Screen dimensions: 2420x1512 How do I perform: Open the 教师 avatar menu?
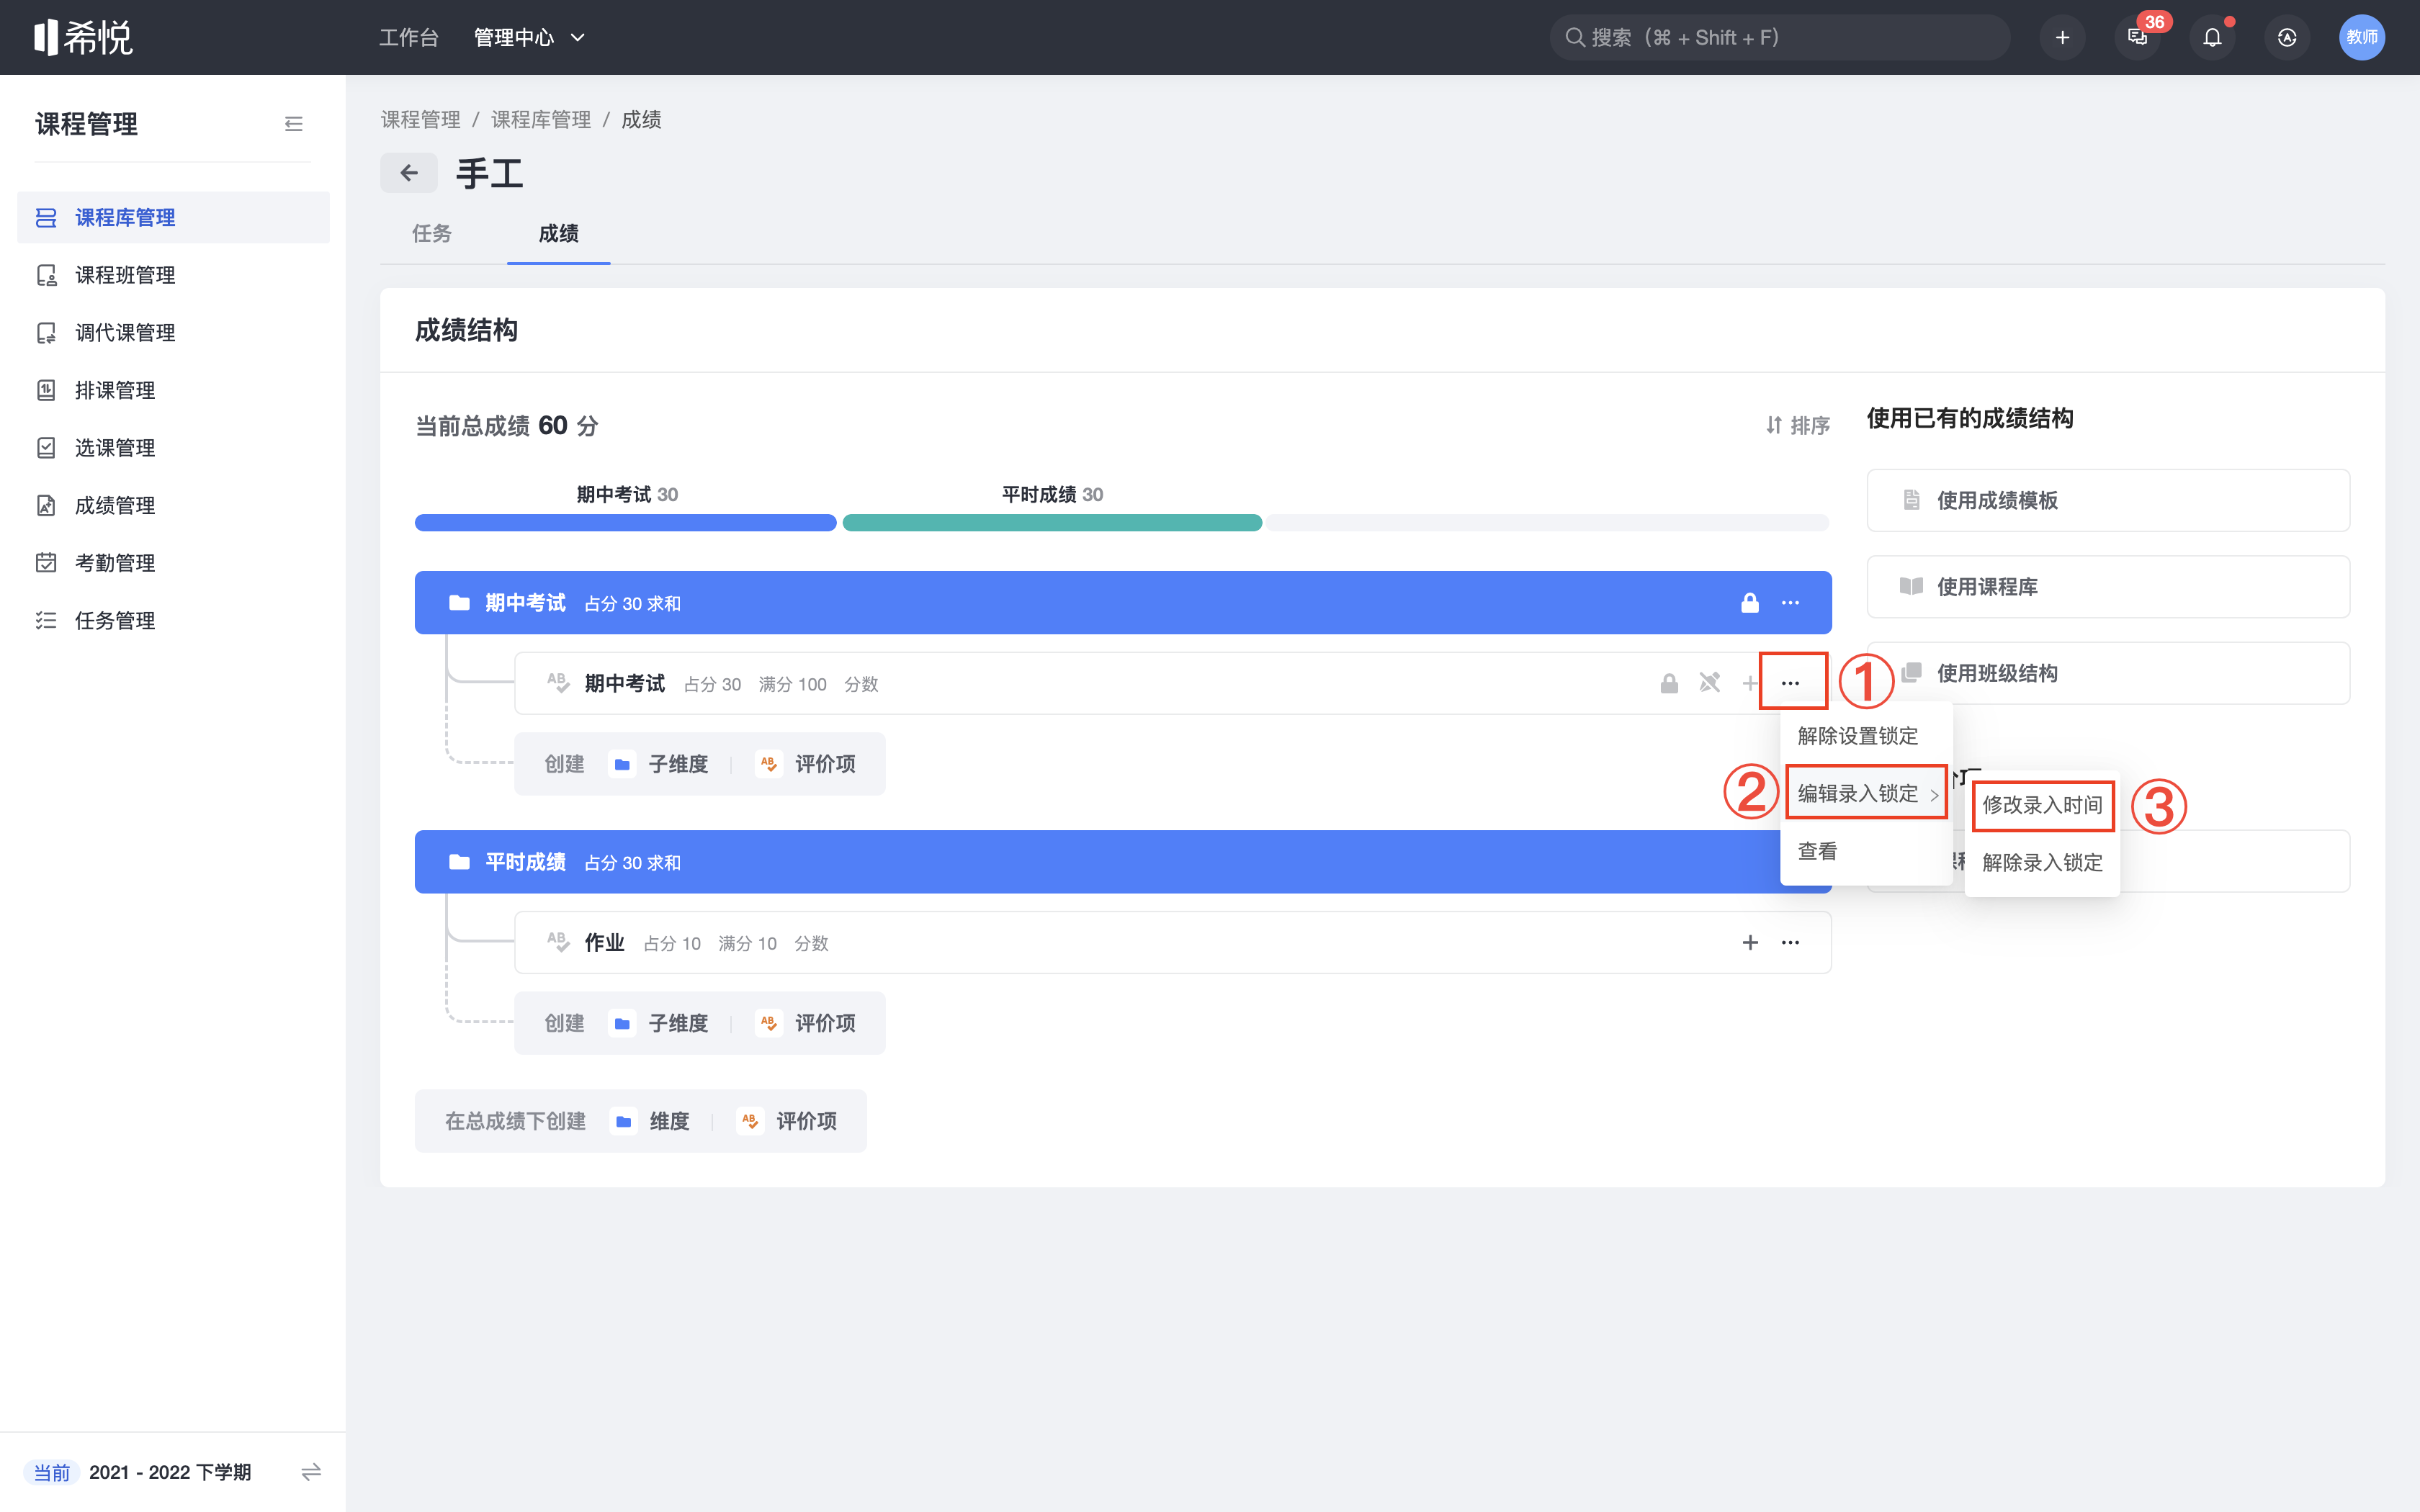(x=2362, y=37)
